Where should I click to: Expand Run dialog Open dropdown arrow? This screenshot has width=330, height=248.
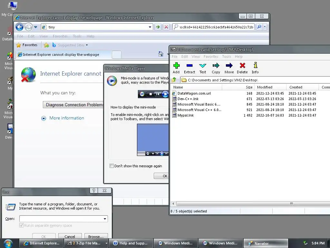click(105, 219)
